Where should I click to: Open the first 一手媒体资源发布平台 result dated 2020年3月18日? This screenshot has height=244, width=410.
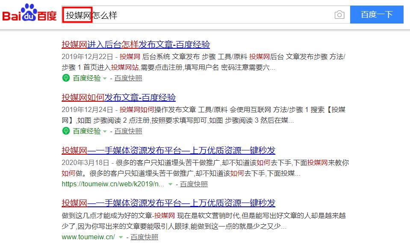(168, 150)
